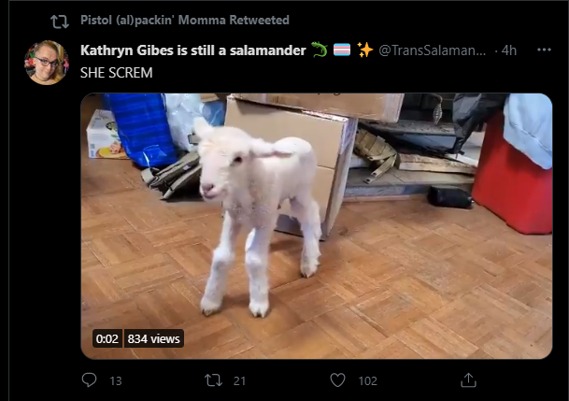The image size is (569, 401).
Task: Click the 0:02 video duration badge
Action: click(107, 338)
